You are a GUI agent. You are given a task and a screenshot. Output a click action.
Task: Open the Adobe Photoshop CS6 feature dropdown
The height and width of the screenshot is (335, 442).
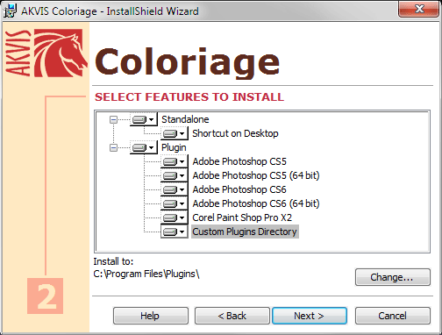click(x=175, y=189)
